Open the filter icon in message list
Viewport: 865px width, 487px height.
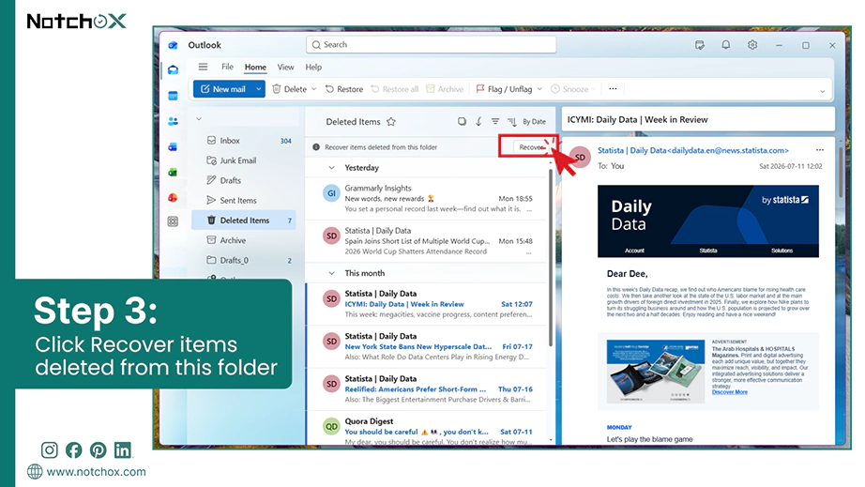coord(495,121)
